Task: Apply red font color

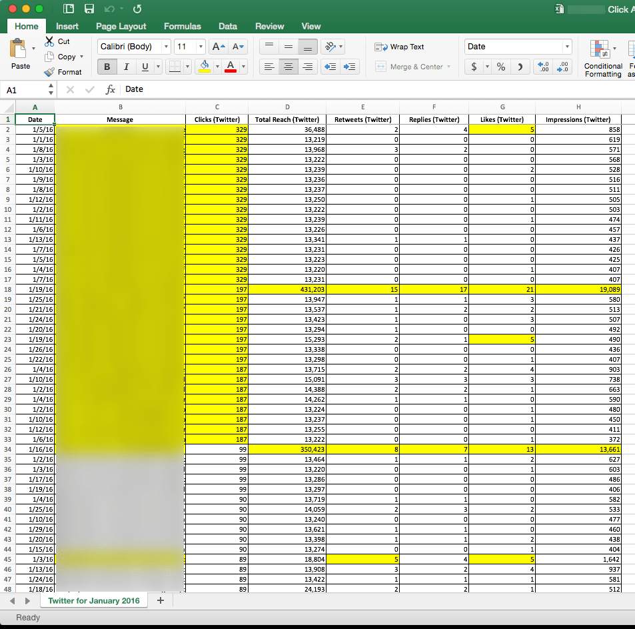Action: click(231, 67)
